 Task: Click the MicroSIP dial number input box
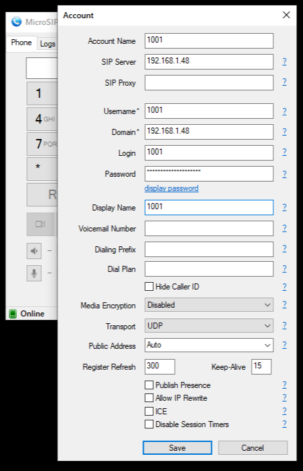42,68
